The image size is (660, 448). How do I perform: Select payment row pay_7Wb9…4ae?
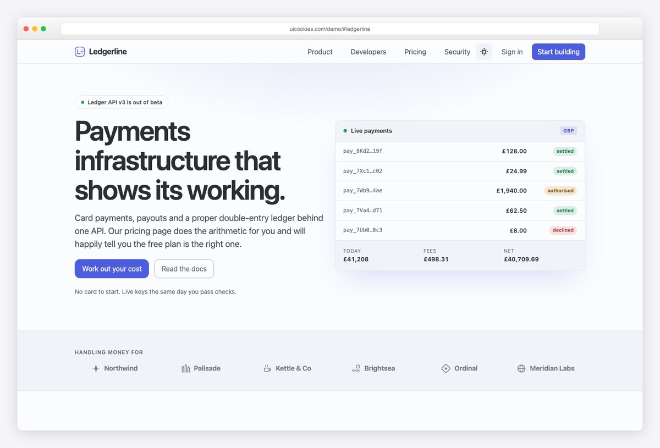coord(460,191)
